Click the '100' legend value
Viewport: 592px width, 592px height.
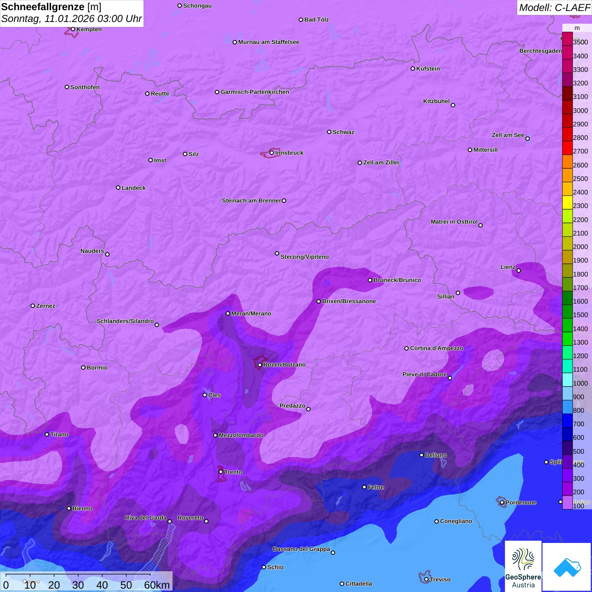click(x=578, y=506)
